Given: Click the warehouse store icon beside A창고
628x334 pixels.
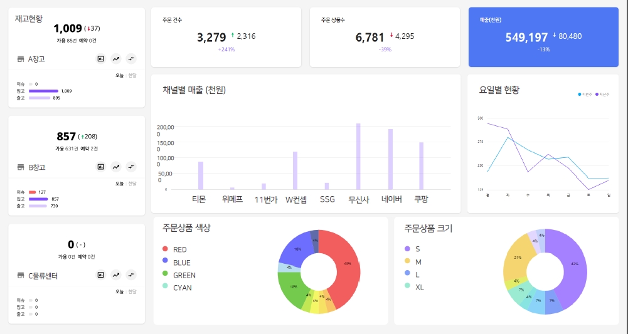Looking at the screenshot, I should pyautogui.click(x=21, y=59).
